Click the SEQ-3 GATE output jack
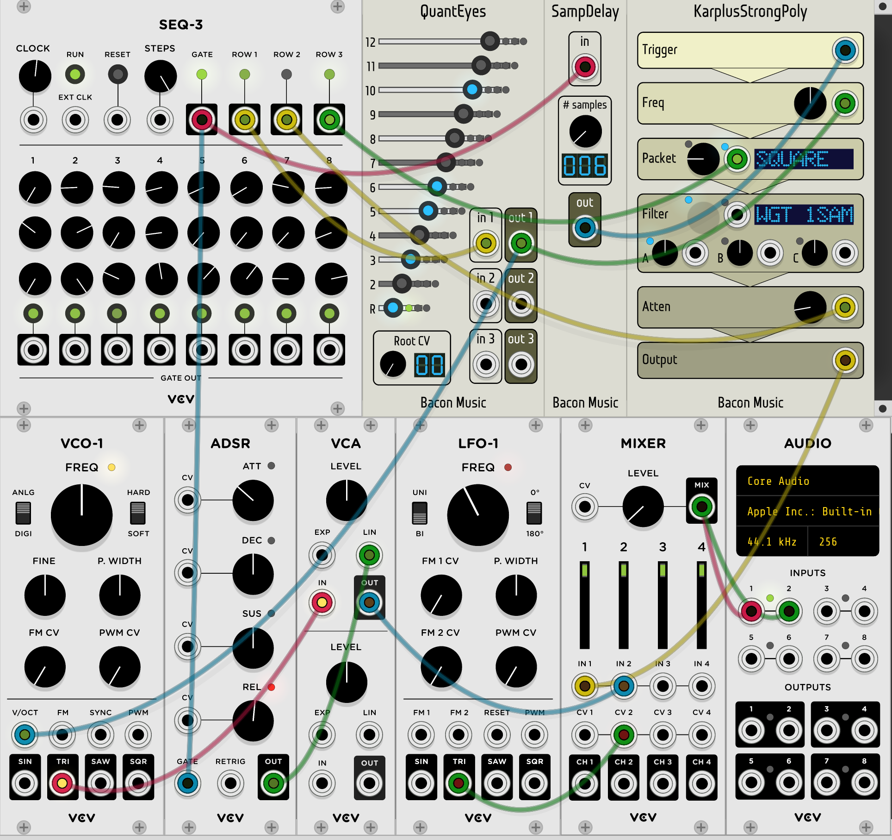This screenshot has height=840, width=892. click(x=202, y=120)
